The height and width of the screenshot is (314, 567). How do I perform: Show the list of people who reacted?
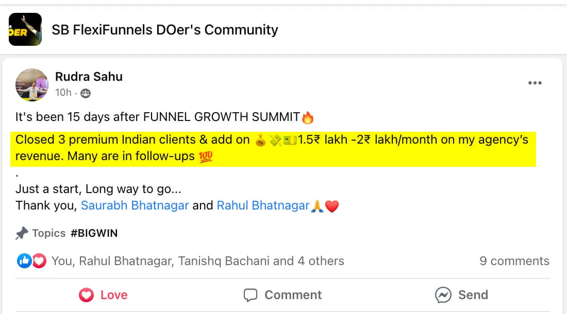coord(197,261)
